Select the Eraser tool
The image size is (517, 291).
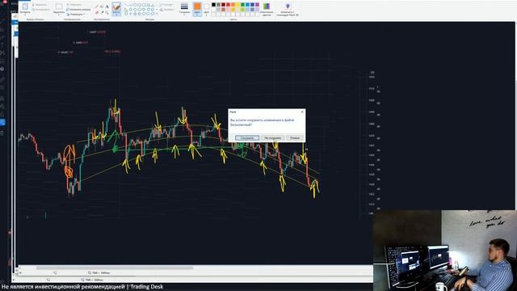point(97,12)
